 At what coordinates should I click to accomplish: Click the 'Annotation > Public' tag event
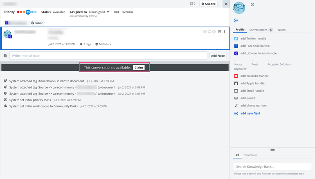click(x=47, y=81)
